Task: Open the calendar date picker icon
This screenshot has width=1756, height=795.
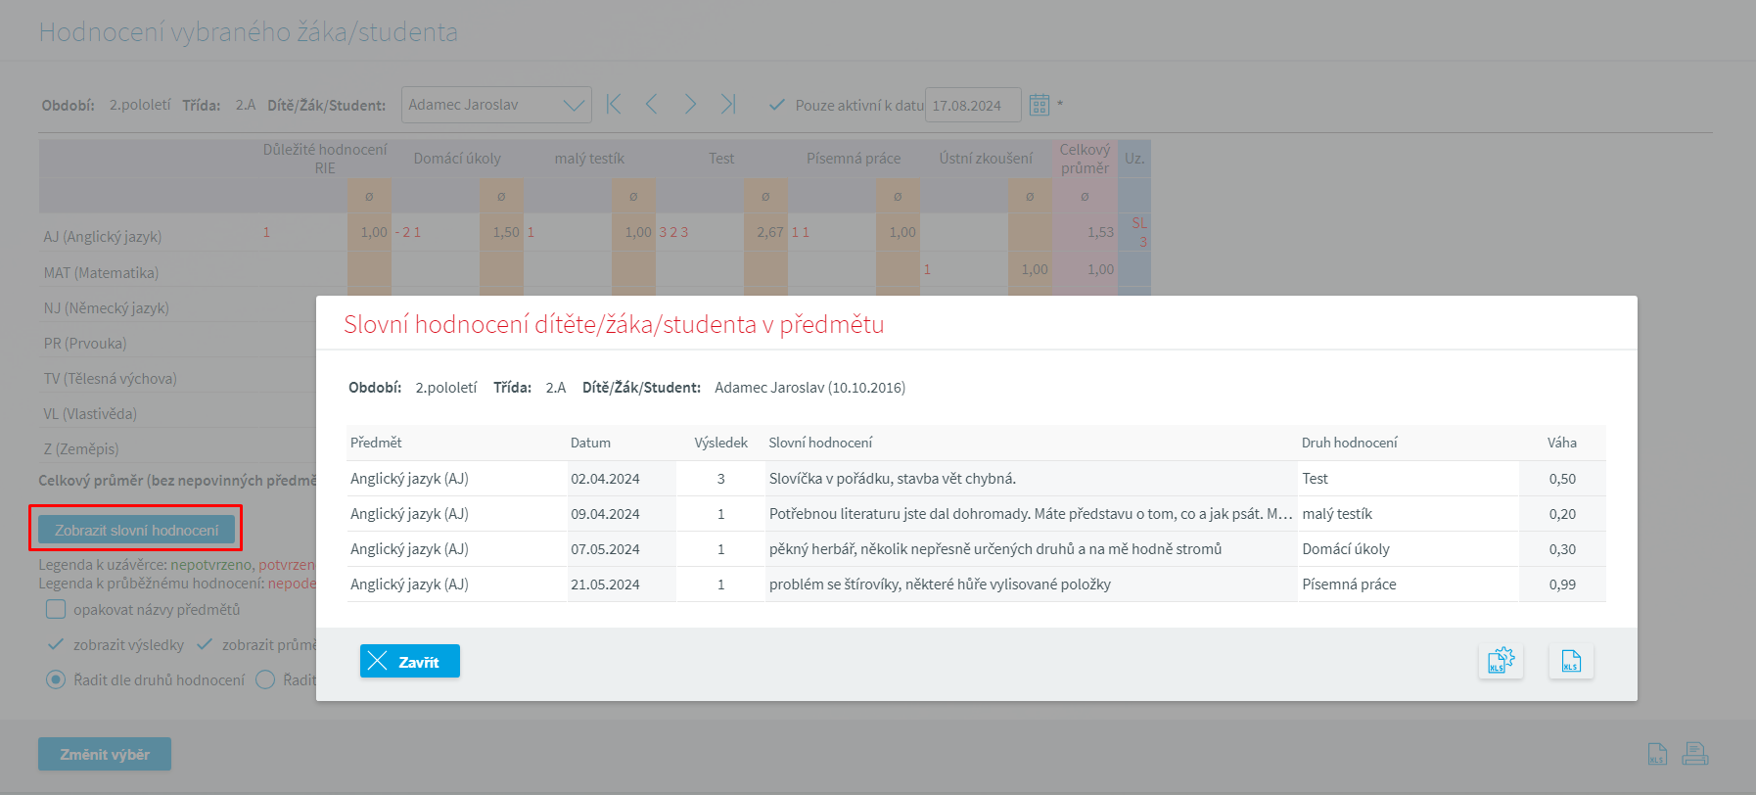Action: (x=1039, y=105)
